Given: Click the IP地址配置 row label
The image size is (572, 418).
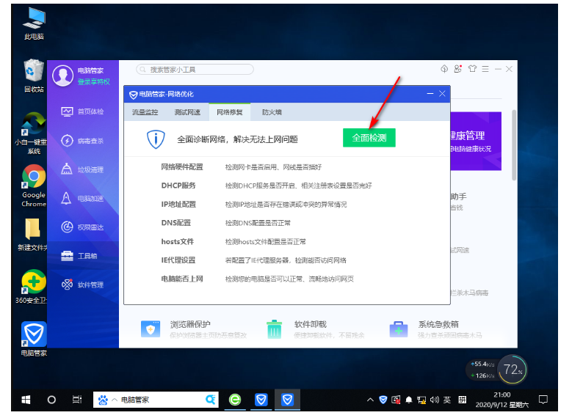Looking at the screenshot, I should (x=178, y=205).
